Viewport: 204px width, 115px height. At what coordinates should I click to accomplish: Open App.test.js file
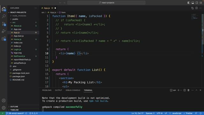point(18,36)
